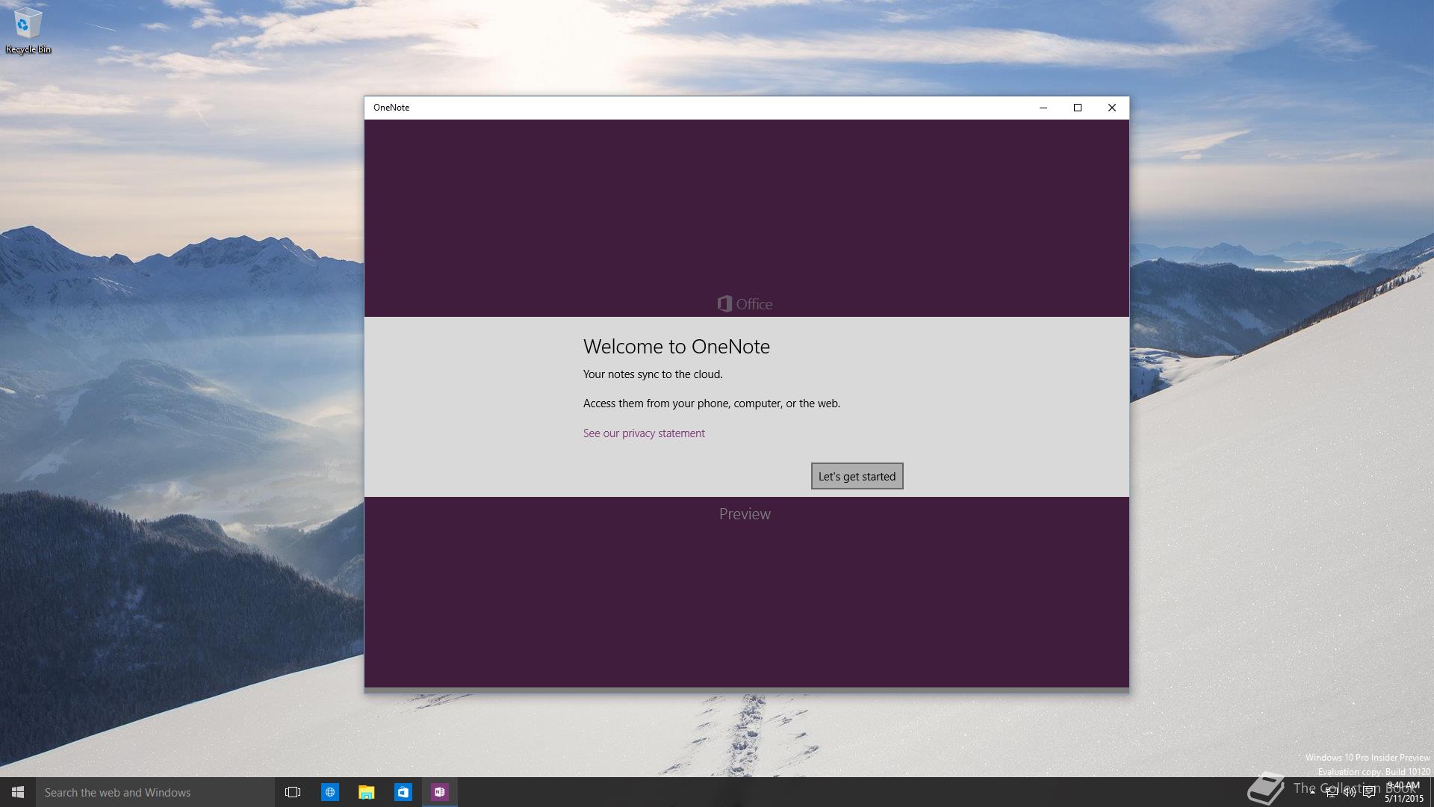Click the "Welcome to OneNote" heading
1434x807 pixels.
click(677, 347)
